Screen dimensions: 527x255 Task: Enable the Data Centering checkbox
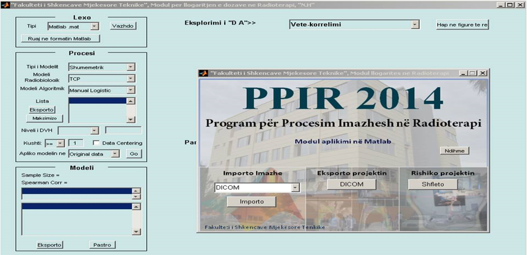(97, 143)
